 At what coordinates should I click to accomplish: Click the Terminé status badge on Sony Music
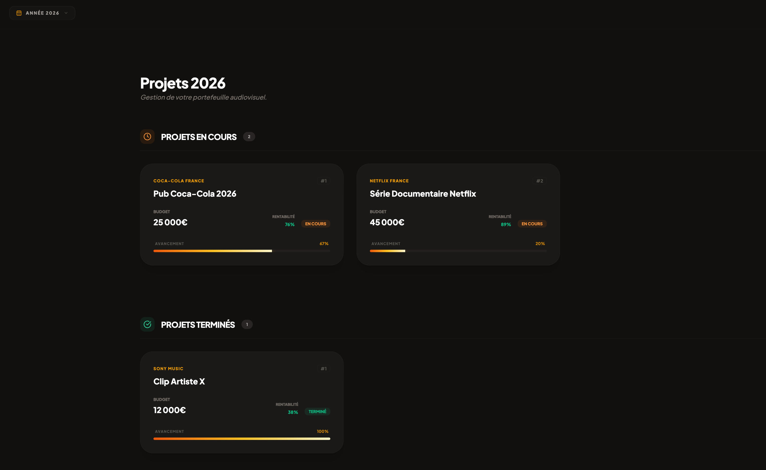(x=317, y=412)
